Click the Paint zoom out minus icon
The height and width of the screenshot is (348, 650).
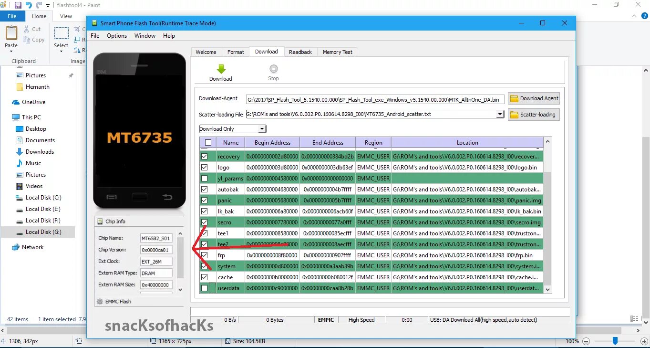click(587, 341)
